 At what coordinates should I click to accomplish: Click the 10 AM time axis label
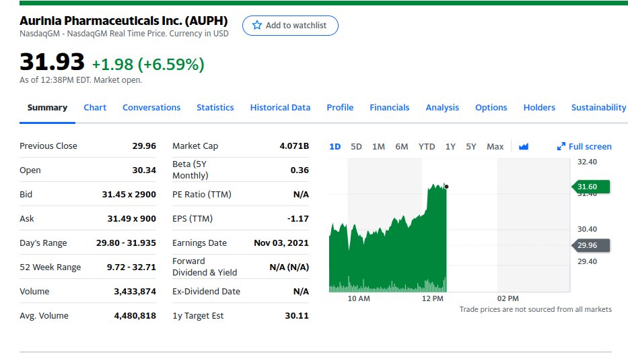coord(359,298)
